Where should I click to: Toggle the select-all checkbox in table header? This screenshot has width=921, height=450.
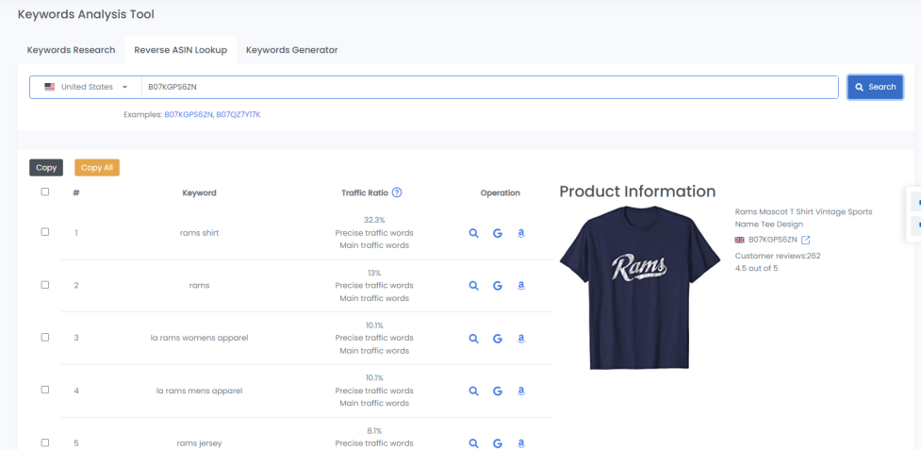[x=45, y=192]
